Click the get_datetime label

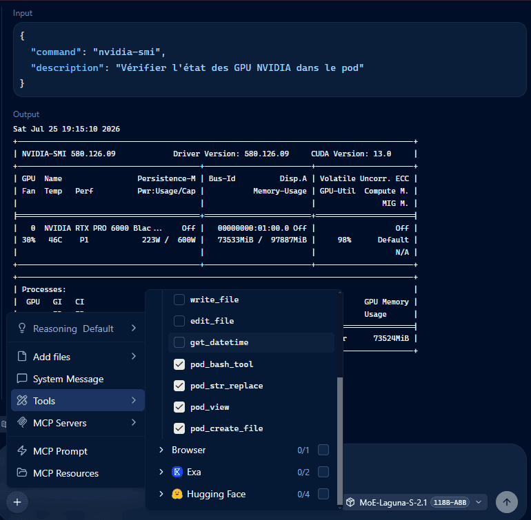[219, 342]
